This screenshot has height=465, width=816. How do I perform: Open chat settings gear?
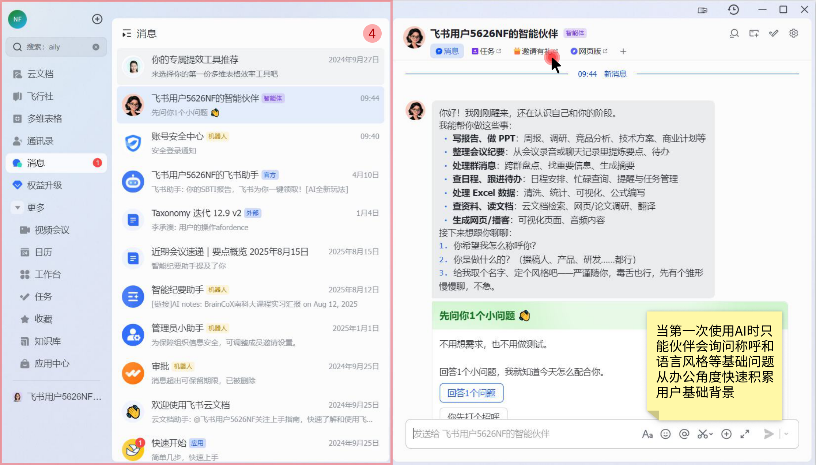click(x=793, y=34)
